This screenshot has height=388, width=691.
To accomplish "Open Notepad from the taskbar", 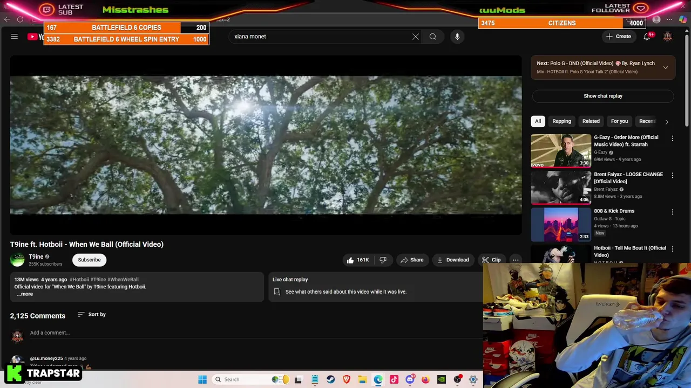I will coord(315,379).
